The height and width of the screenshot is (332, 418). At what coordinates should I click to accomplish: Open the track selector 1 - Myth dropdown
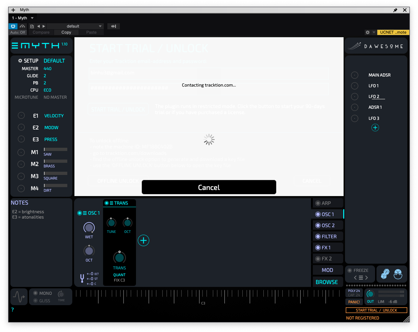(23, 18)
